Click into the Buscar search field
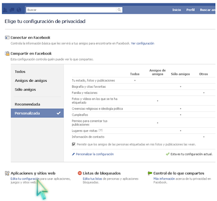This screenshot has height=201, width=217. pos(71,10)
